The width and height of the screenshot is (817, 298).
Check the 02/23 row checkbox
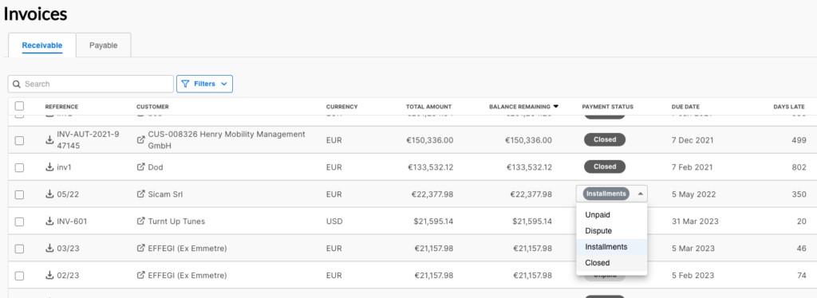pos(19,276)
